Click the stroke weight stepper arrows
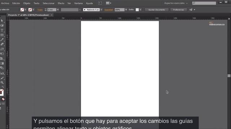Viewport: 231px width, 129px height. pyautogui.click(x=45, y=10)
